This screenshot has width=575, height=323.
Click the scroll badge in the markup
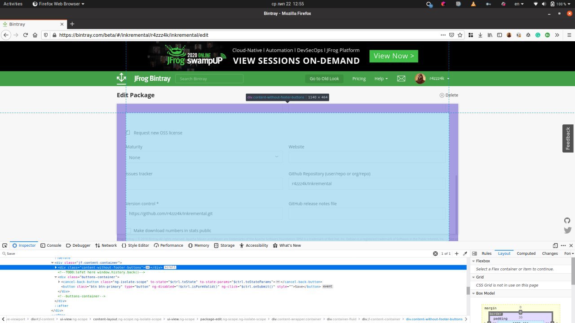coord(170,267)
